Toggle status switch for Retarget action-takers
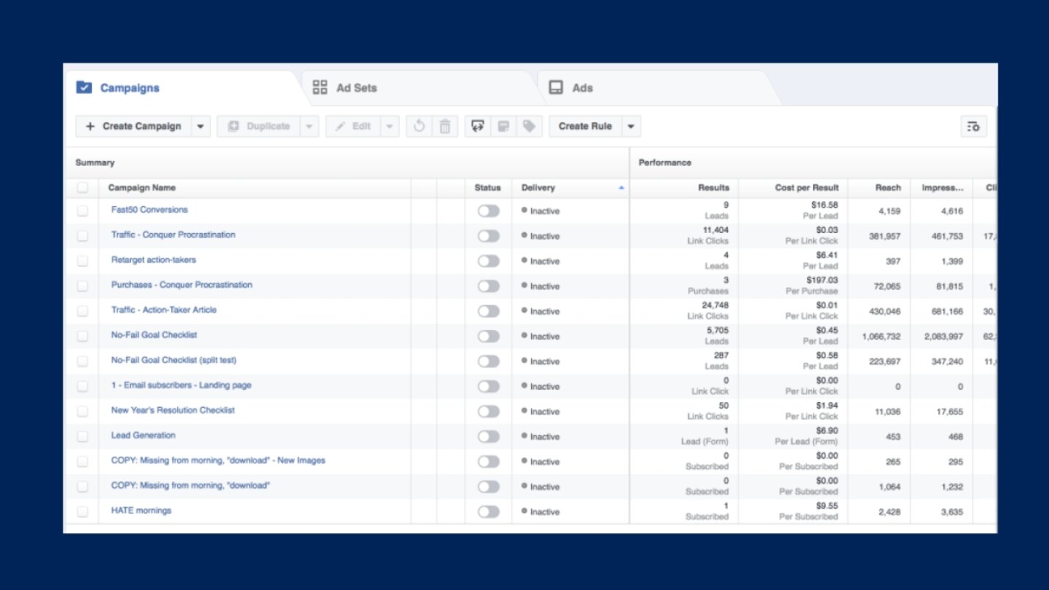This screenshot has height=590, width=1049. (x=489, y=261)
